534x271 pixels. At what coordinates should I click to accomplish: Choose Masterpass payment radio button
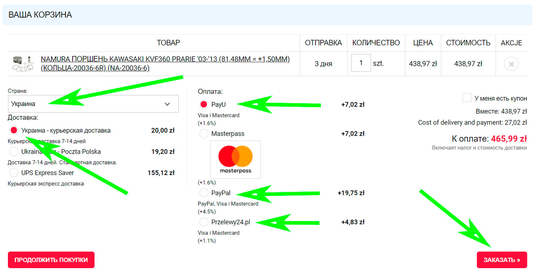[x=204, y=134]
